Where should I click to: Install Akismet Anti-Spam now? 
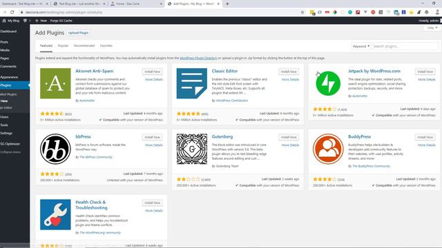[x=152, y=72]
